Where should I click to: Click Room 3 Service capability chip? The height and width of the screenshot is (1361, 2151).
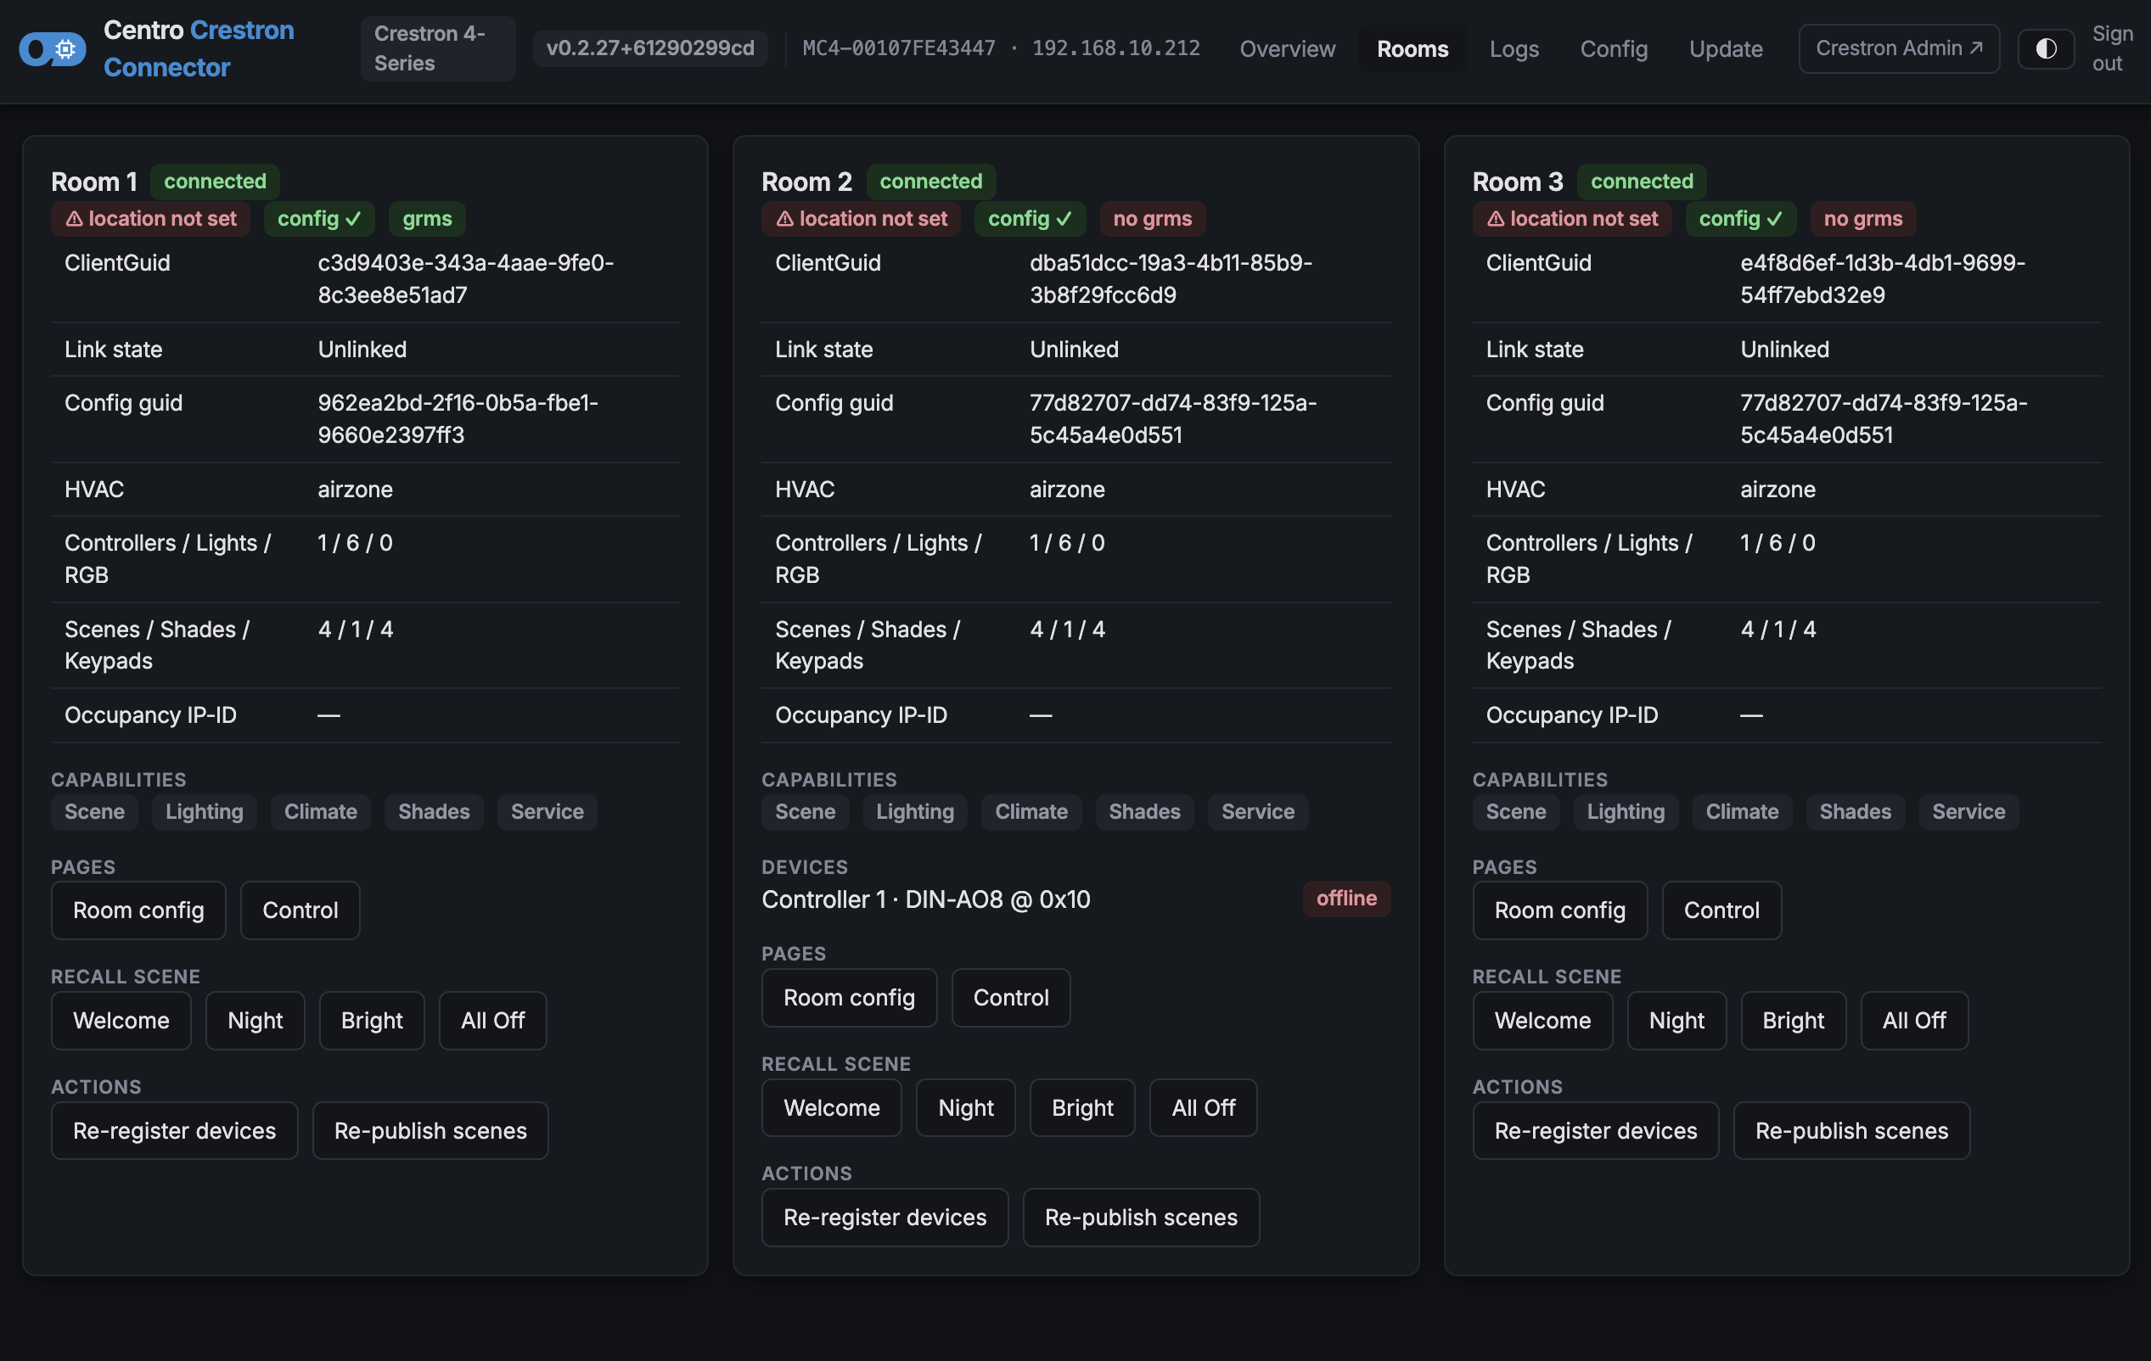tap(1968, 812)
